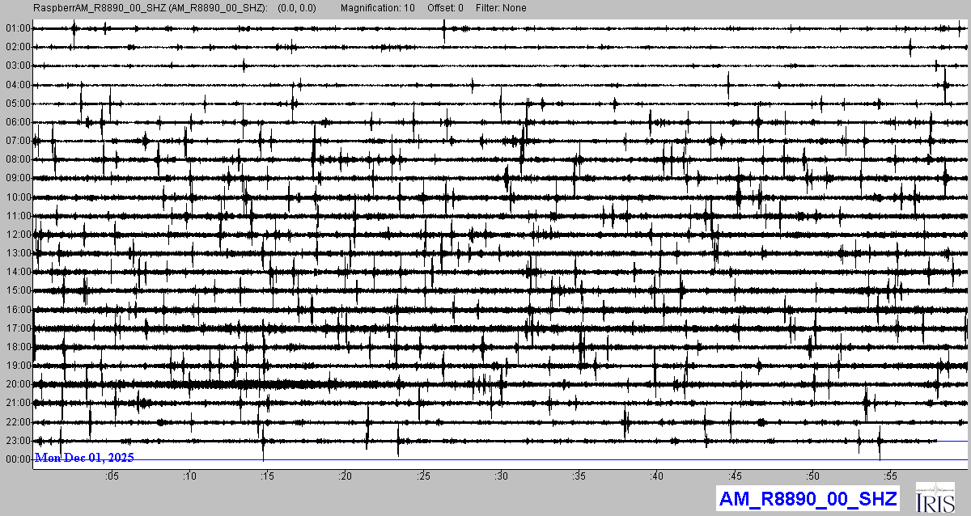Click the 00:00 hour label on blue line
The image size is (971, 516).
pyautogui.click(x=17, y=459)
